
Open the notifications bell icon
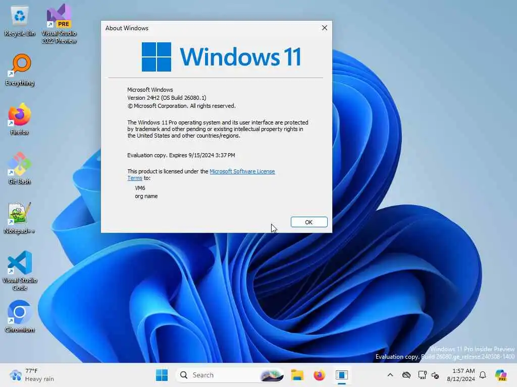(x=483, y=375)
